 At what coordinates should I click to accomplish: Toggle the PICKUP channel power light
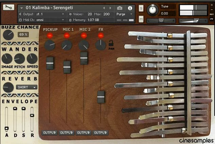coord(50,36)
